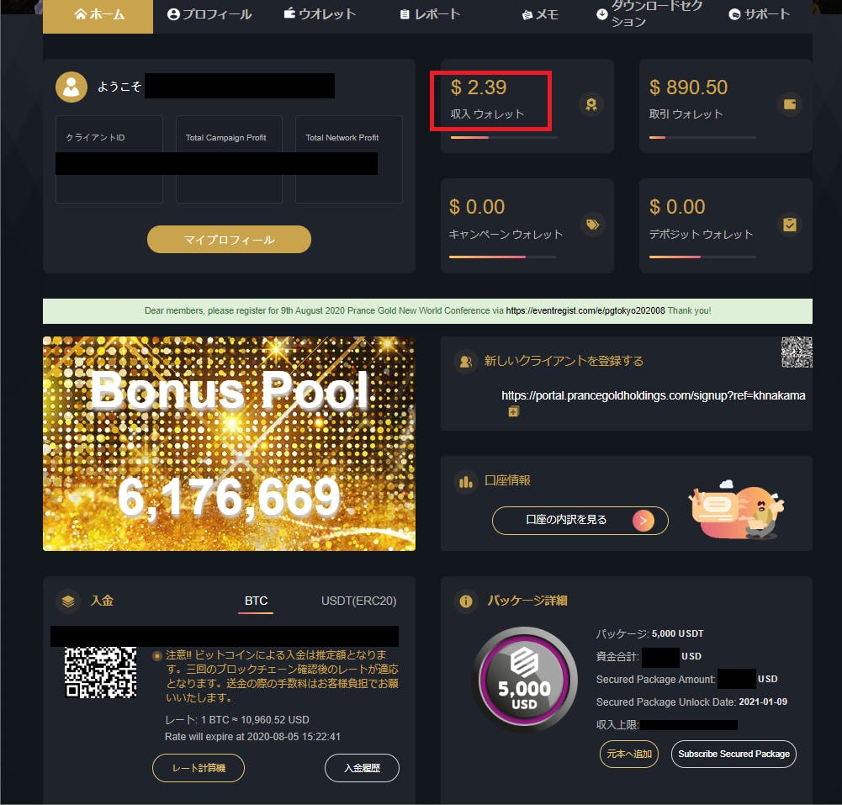Click the orange arrow in account details button
842x805 pixels.
(643, 521)
